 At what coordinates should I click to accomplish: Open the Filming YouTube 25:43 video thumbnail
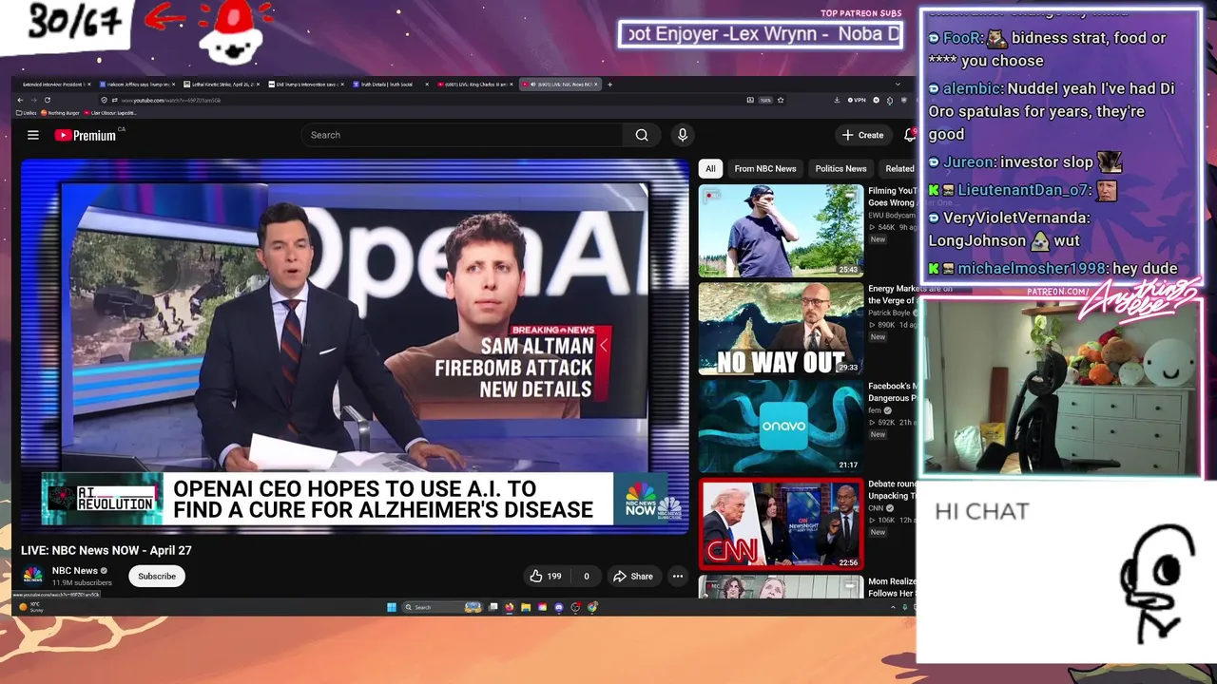pos(781,230)
